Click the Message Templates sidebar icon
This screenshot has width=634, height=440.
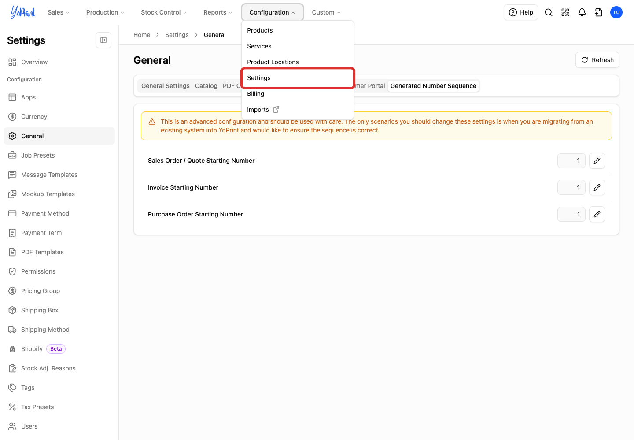pyautogui.click(x=12, y=175)
